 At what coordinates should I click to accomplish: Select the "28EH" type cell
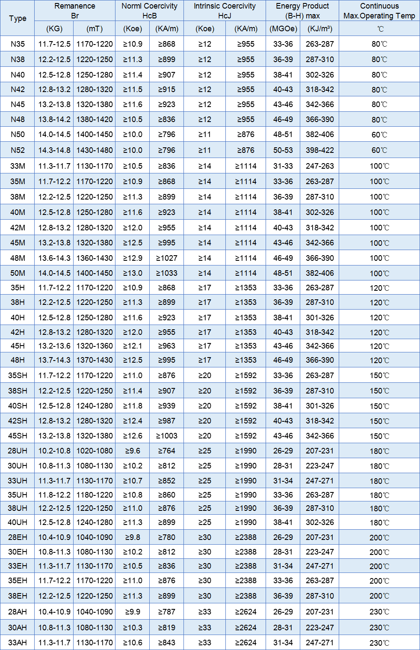(x=18, y=537)
